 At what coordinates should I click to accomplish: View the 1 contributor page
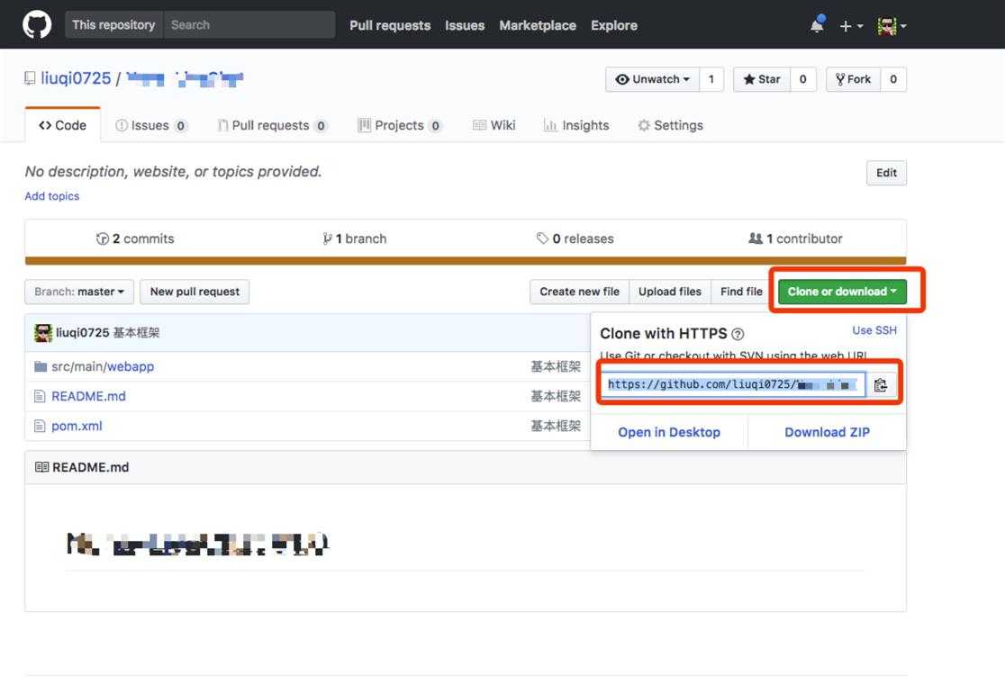click(795, 238)
